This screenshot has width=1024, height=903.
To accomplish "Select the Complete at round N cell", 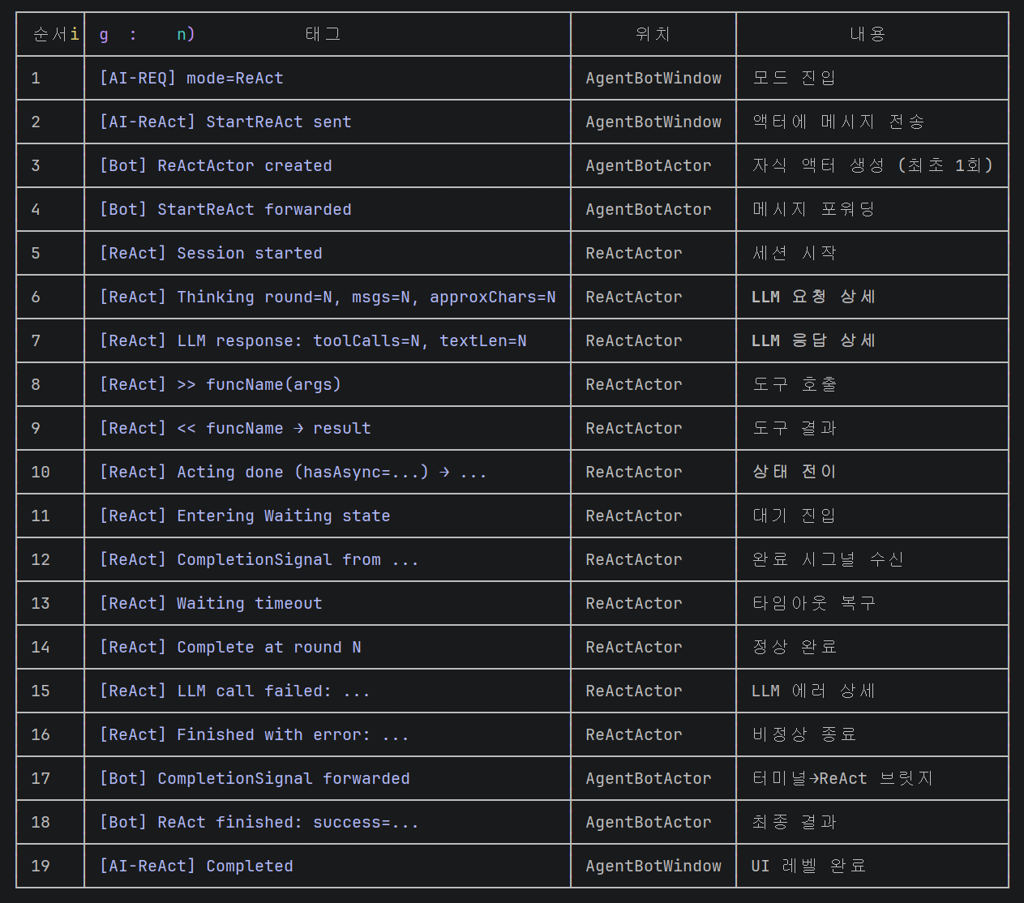I will (x=230, y=648).
